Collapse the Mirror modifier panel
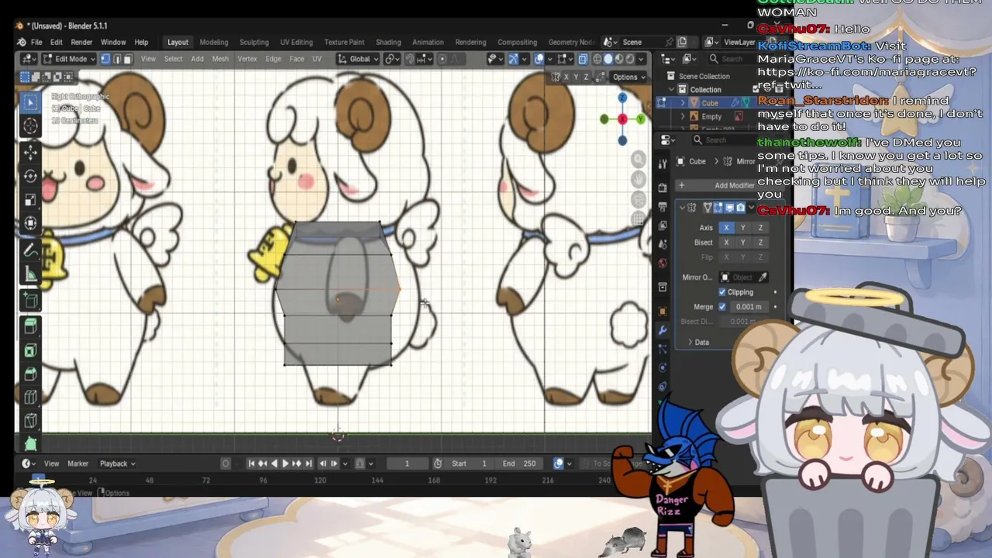992x558 pixels. pos(682,208)
